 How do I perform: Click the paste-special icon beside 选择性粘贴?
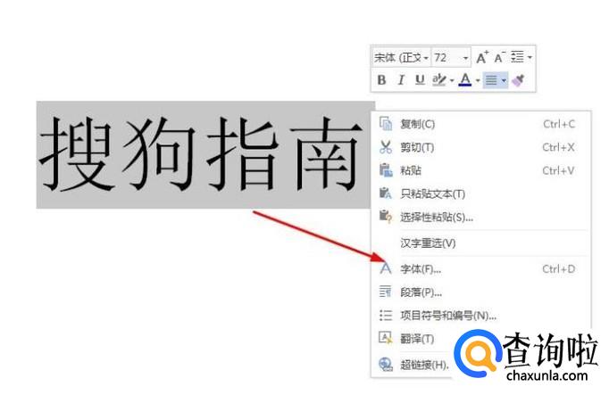click(385, 217)
